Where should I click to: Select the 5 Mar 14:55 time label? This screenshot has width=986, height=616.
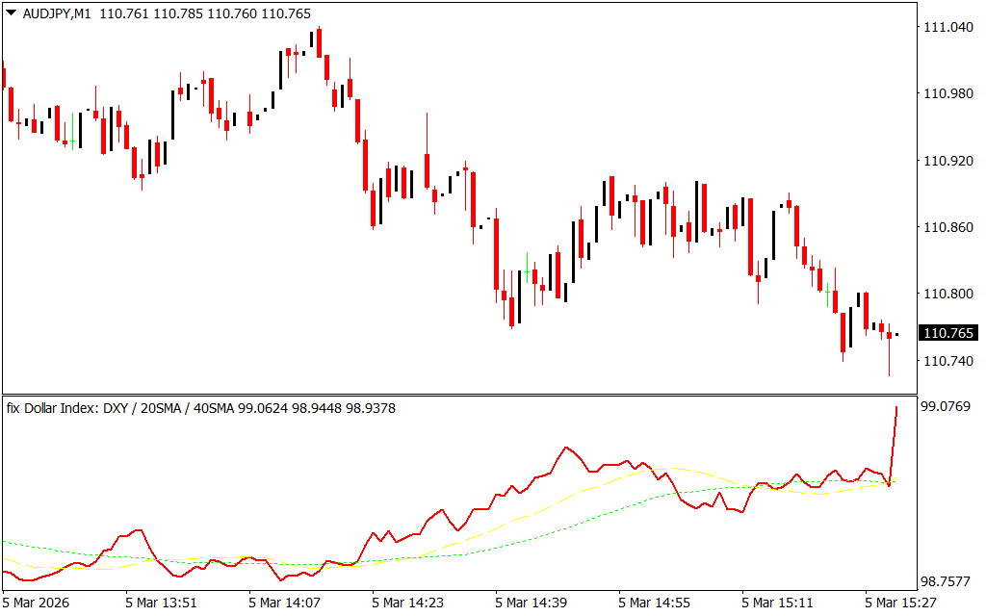tap(654, 603)
